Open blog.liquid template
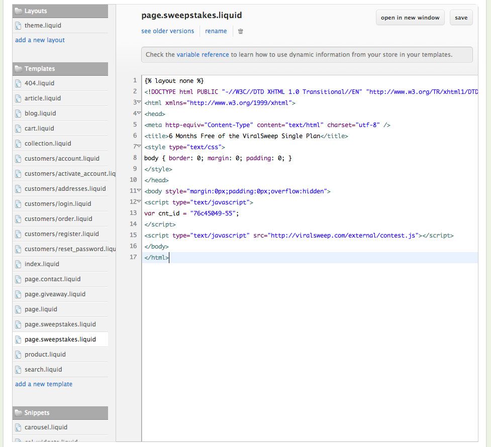The image size is (491, 447). [x=40, y=114]
